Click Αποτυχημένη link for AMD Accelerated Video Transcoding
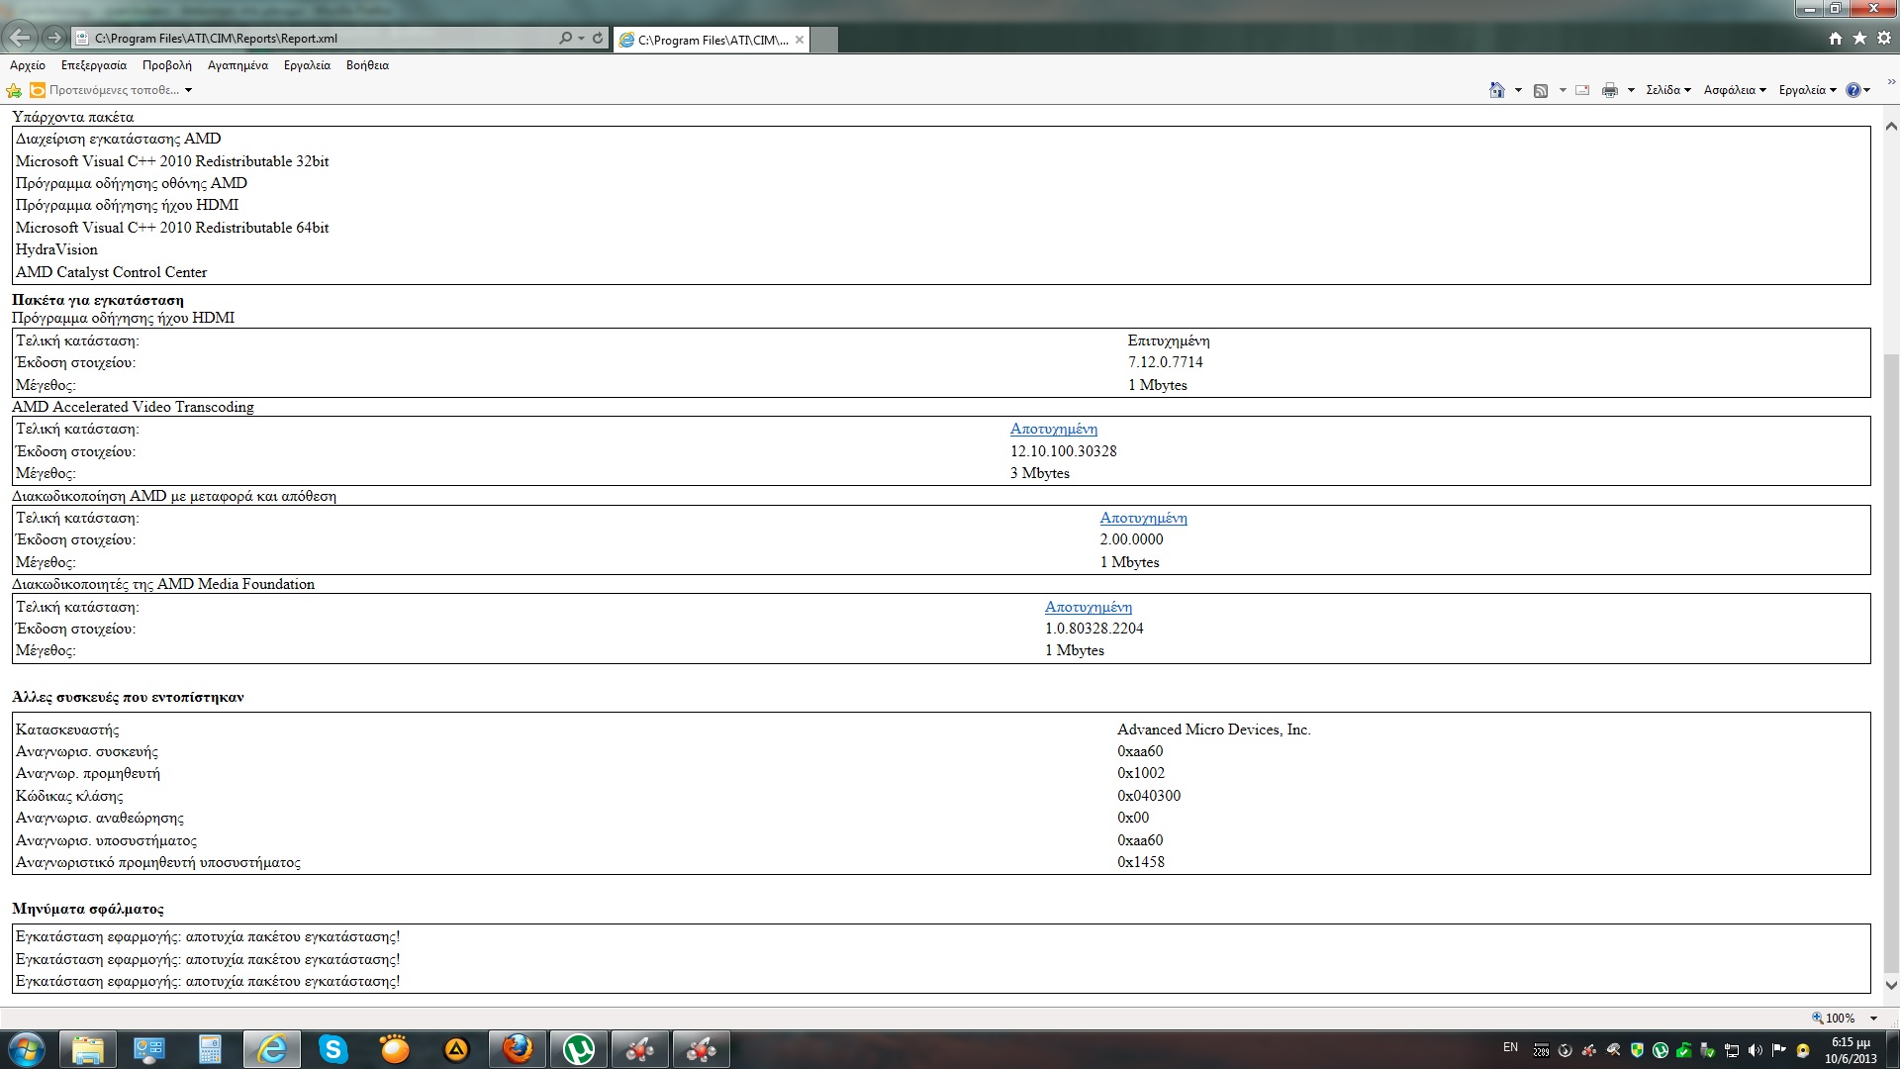Viewport: 1900px width, 1069px height. point(1053,429)
